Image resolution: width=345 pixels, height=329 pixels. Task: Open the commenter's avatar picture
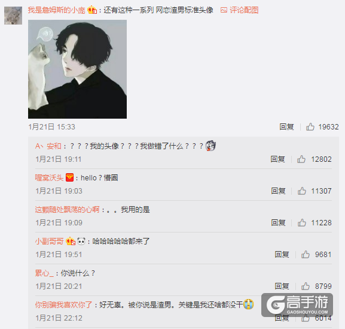click(13, 16)
